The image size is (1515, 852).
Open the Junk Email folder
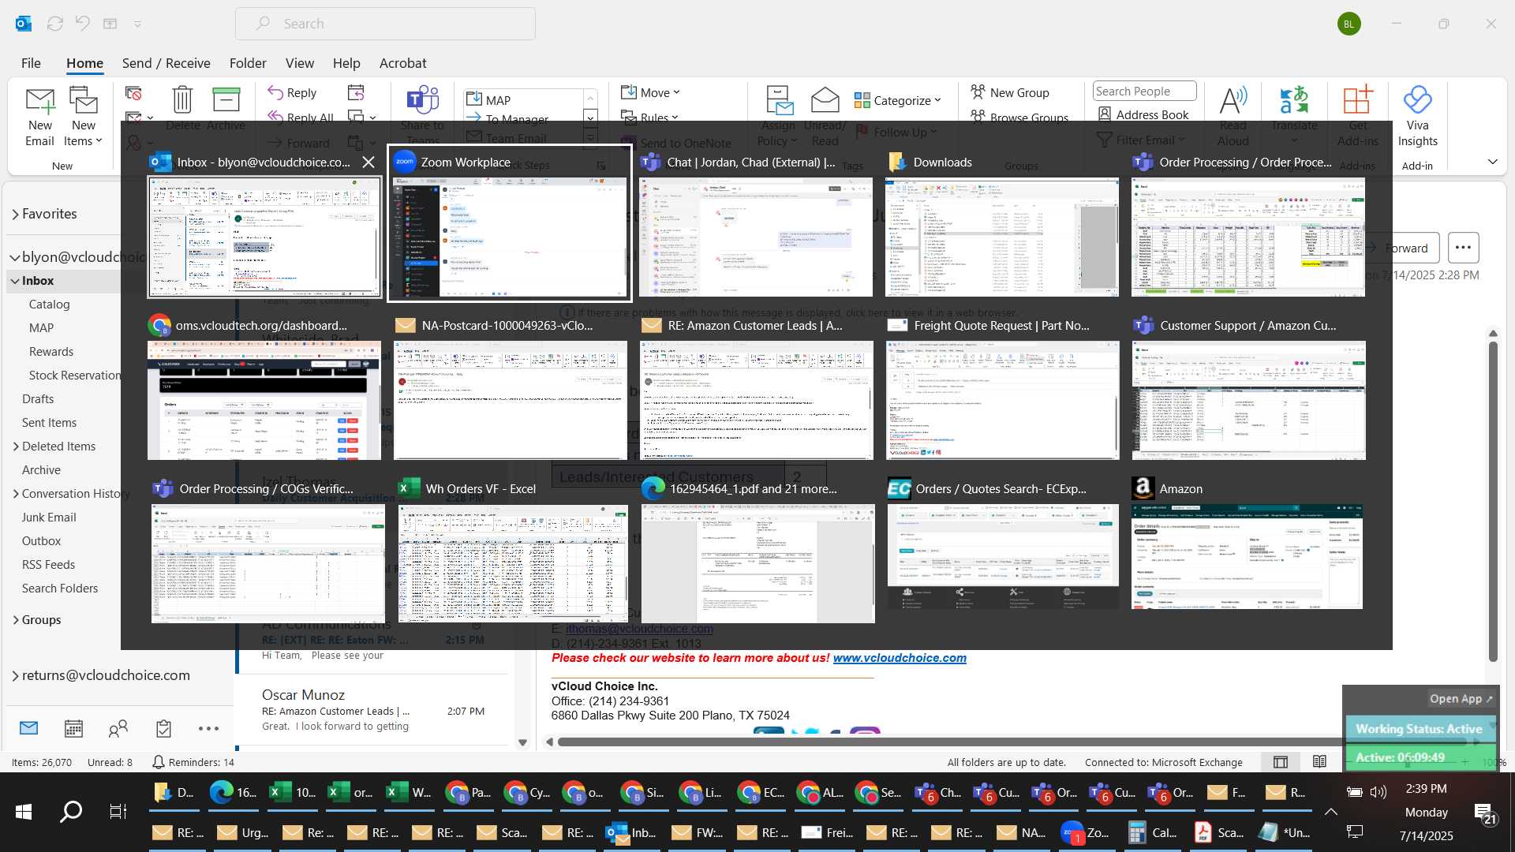pyautogui.click(x=49, y=518)
